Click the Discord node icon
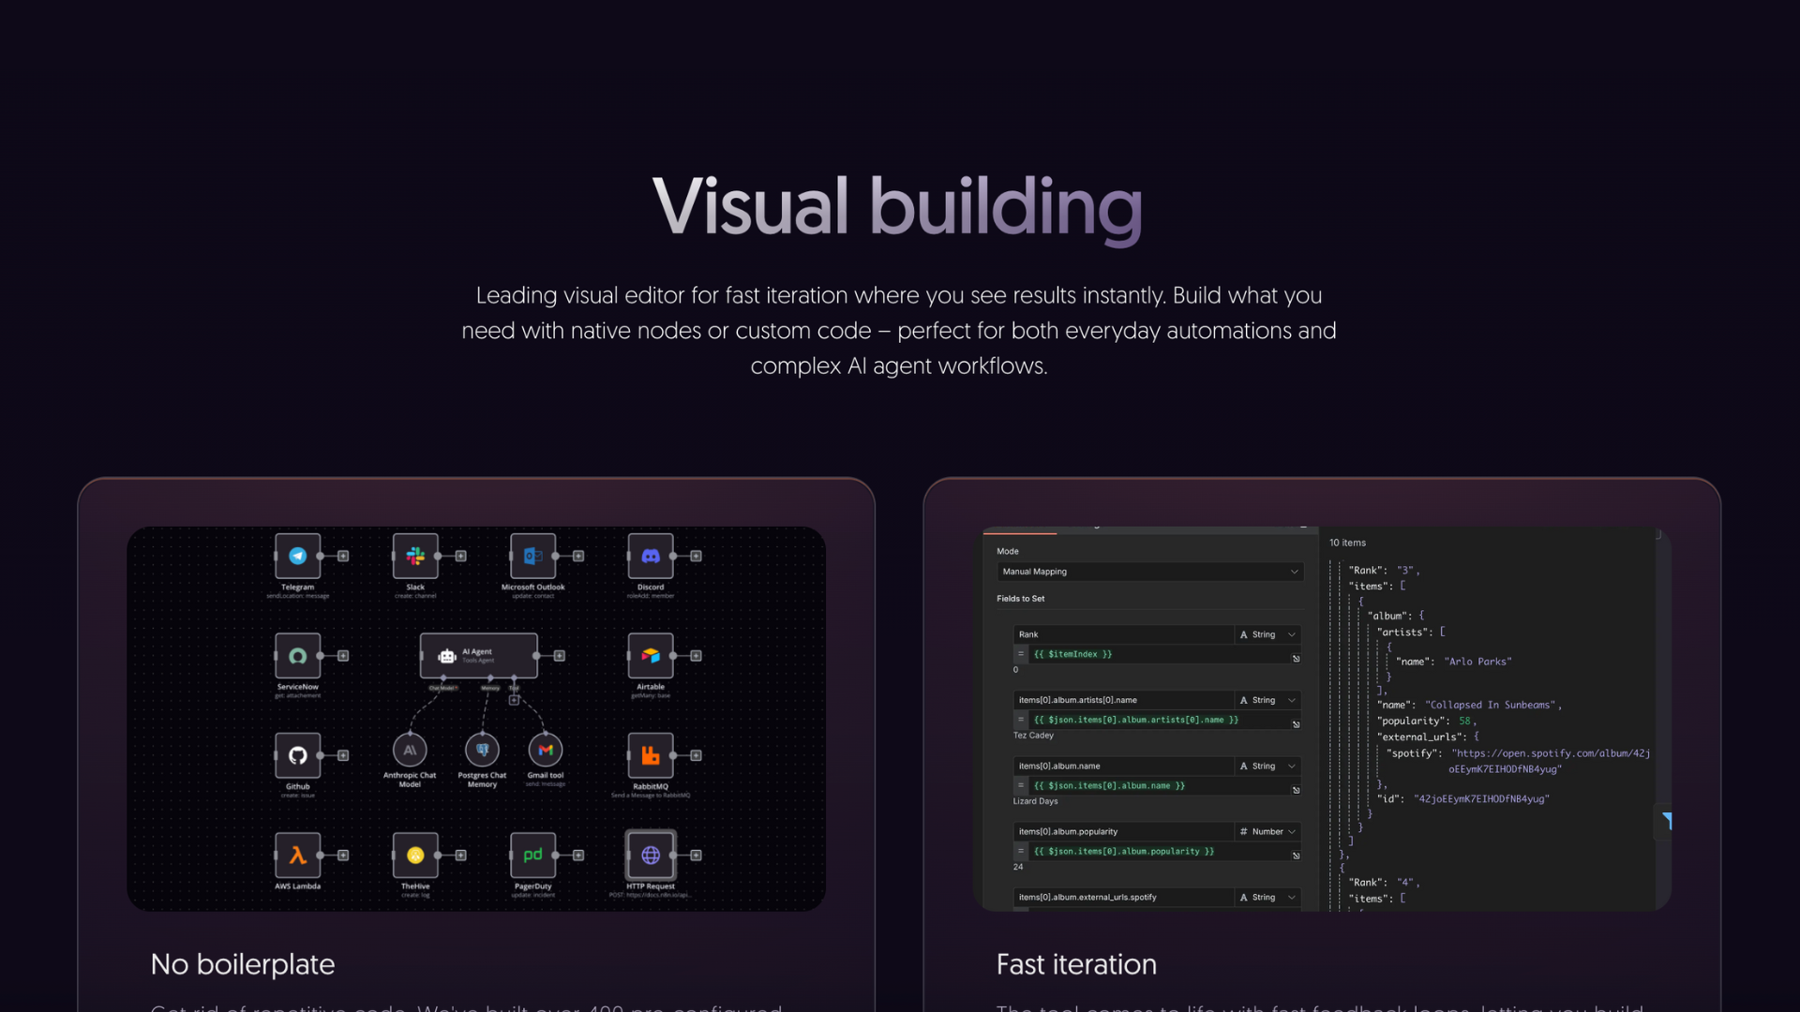 pyautogui.click(x=651, y=556)
